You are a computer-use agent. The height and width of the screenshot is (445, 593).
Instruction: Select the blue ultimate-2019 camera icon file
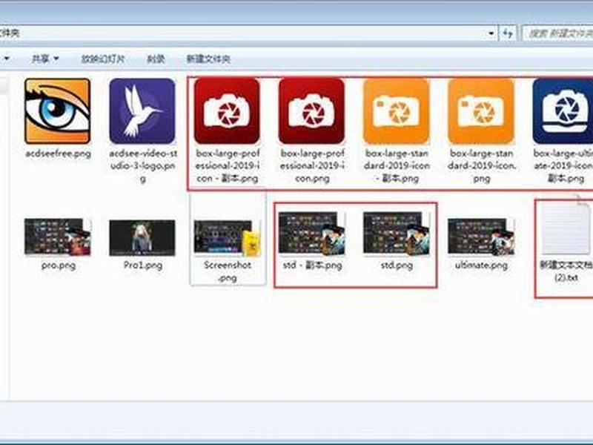pyautogui.click(x=563, y=111)
